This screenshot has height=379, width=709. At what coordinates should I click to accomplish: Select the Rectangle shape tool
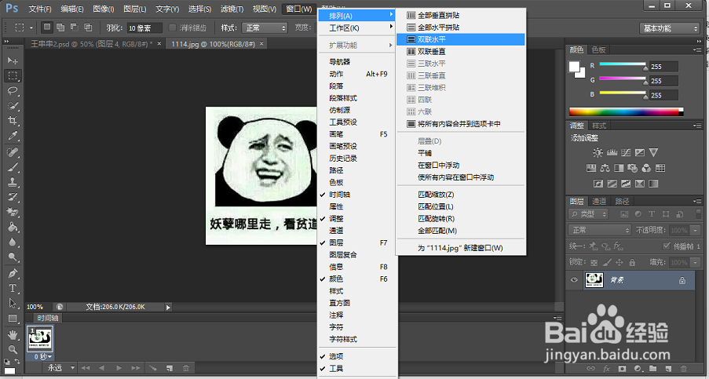(x=13, y=318)
